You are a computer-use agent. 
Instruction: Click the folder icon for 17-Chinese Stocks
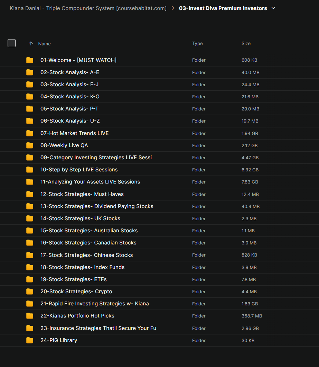30,255
